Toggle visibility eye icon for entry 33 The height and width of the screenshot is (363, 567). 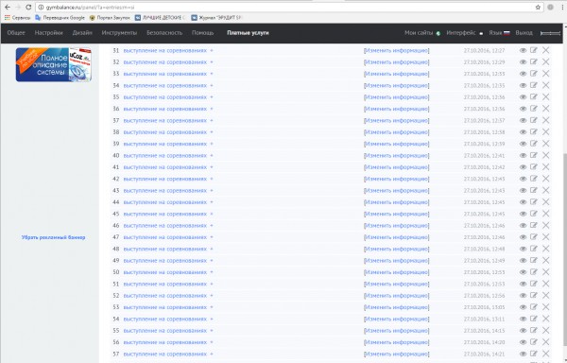click(523, 74)
